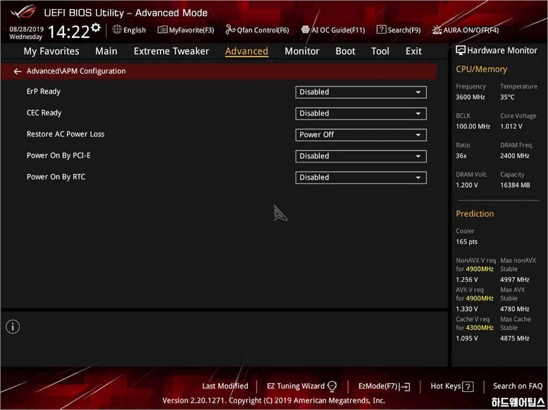Click the clock settings gear icon

(96, 27)
